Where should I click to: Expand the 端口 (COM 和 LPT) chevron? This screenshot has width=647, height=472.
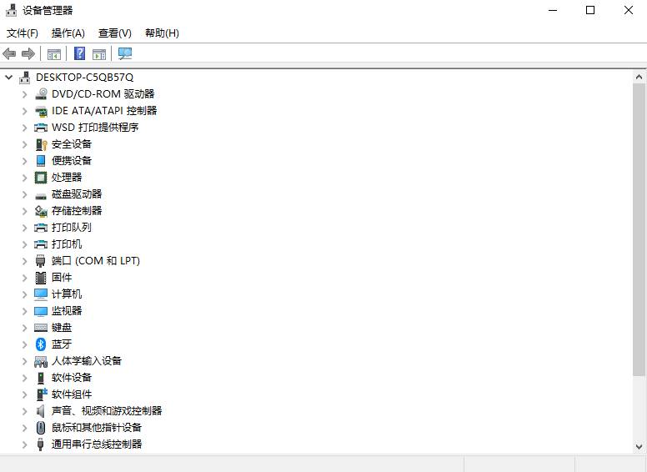coord(24,261)
